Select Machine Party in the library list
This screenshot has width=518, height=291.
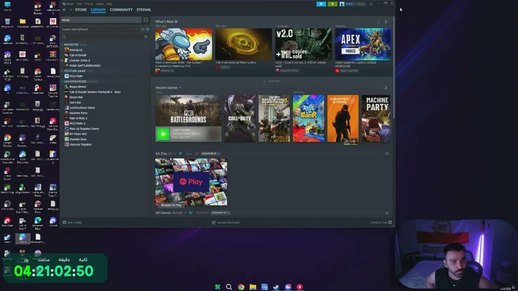(x=78, y=113)
